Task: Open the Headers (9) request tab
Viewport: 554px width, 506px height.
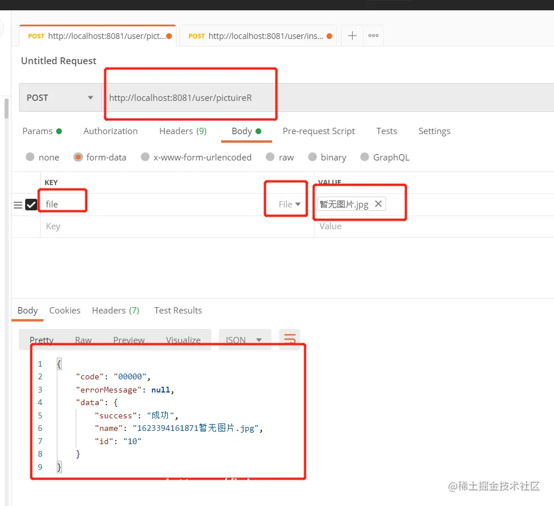Action: coord(183,131)
